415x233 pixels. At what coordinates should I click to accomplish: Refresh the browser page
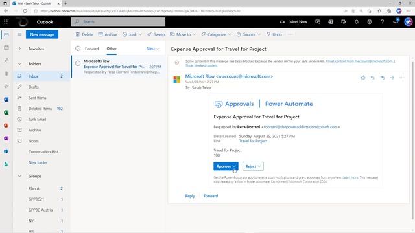pos(25,11)
